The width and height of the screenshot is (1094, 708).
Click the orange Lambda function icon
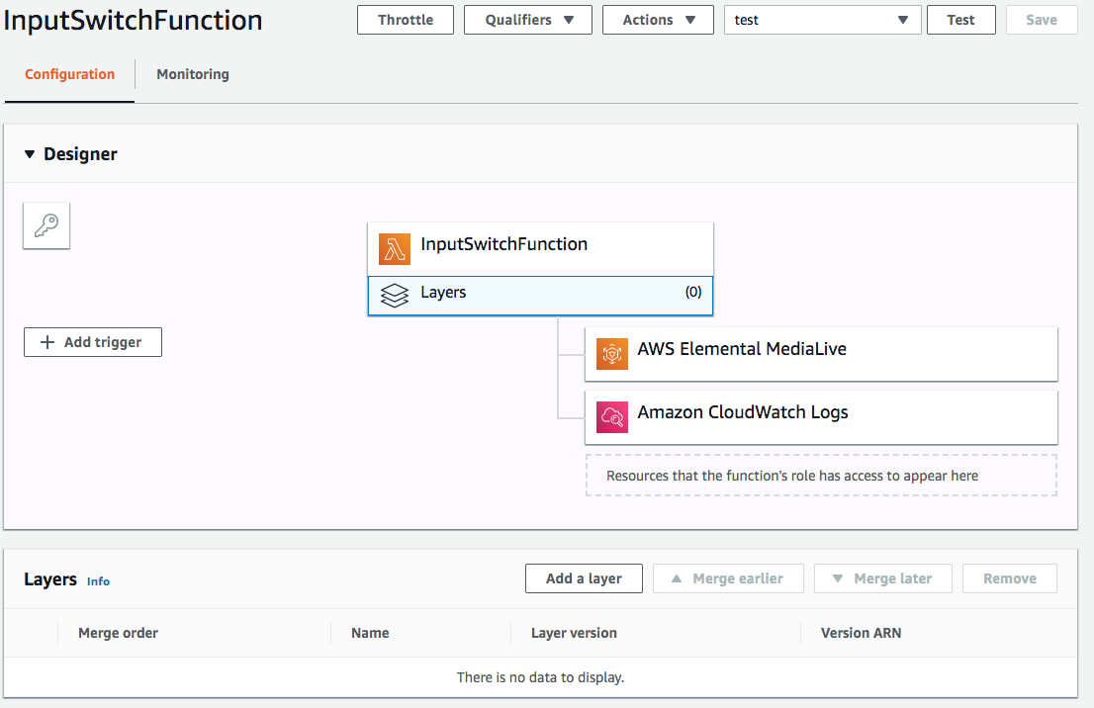395,249
